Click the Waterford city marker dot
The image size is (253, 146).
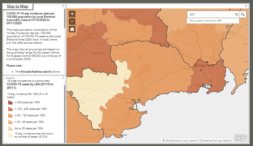pos(200,71)
